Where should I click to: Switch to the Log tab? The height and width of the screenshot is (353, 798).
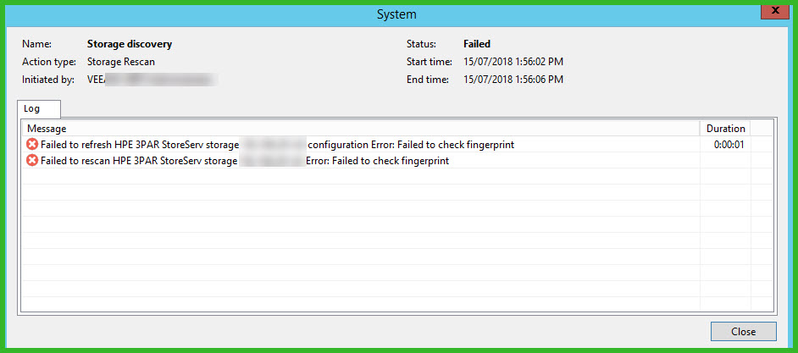coord(31,109)
